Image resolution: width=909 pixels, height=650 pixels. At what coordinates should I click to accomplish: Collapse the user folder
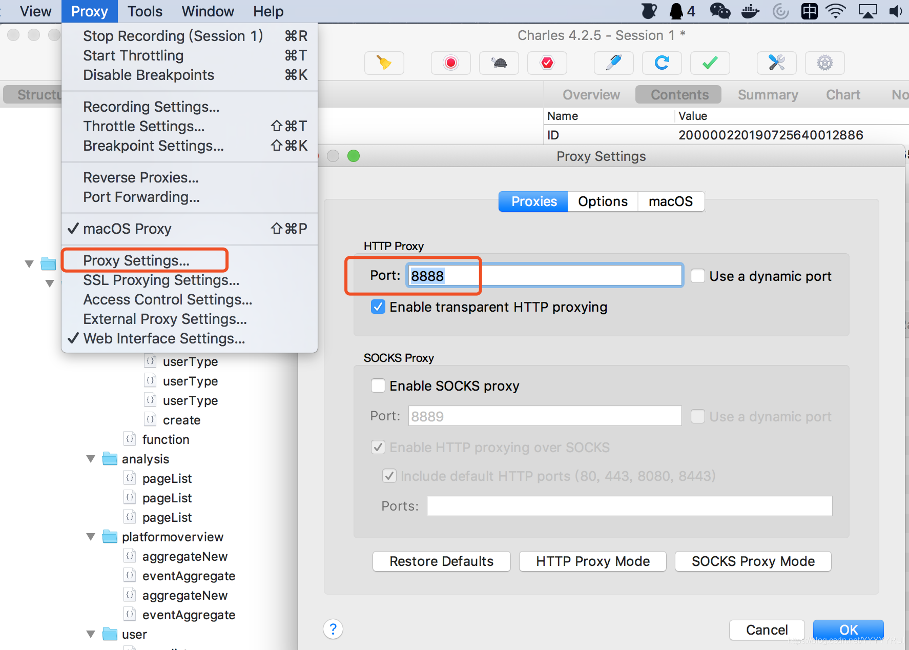[x=91, y=634]
